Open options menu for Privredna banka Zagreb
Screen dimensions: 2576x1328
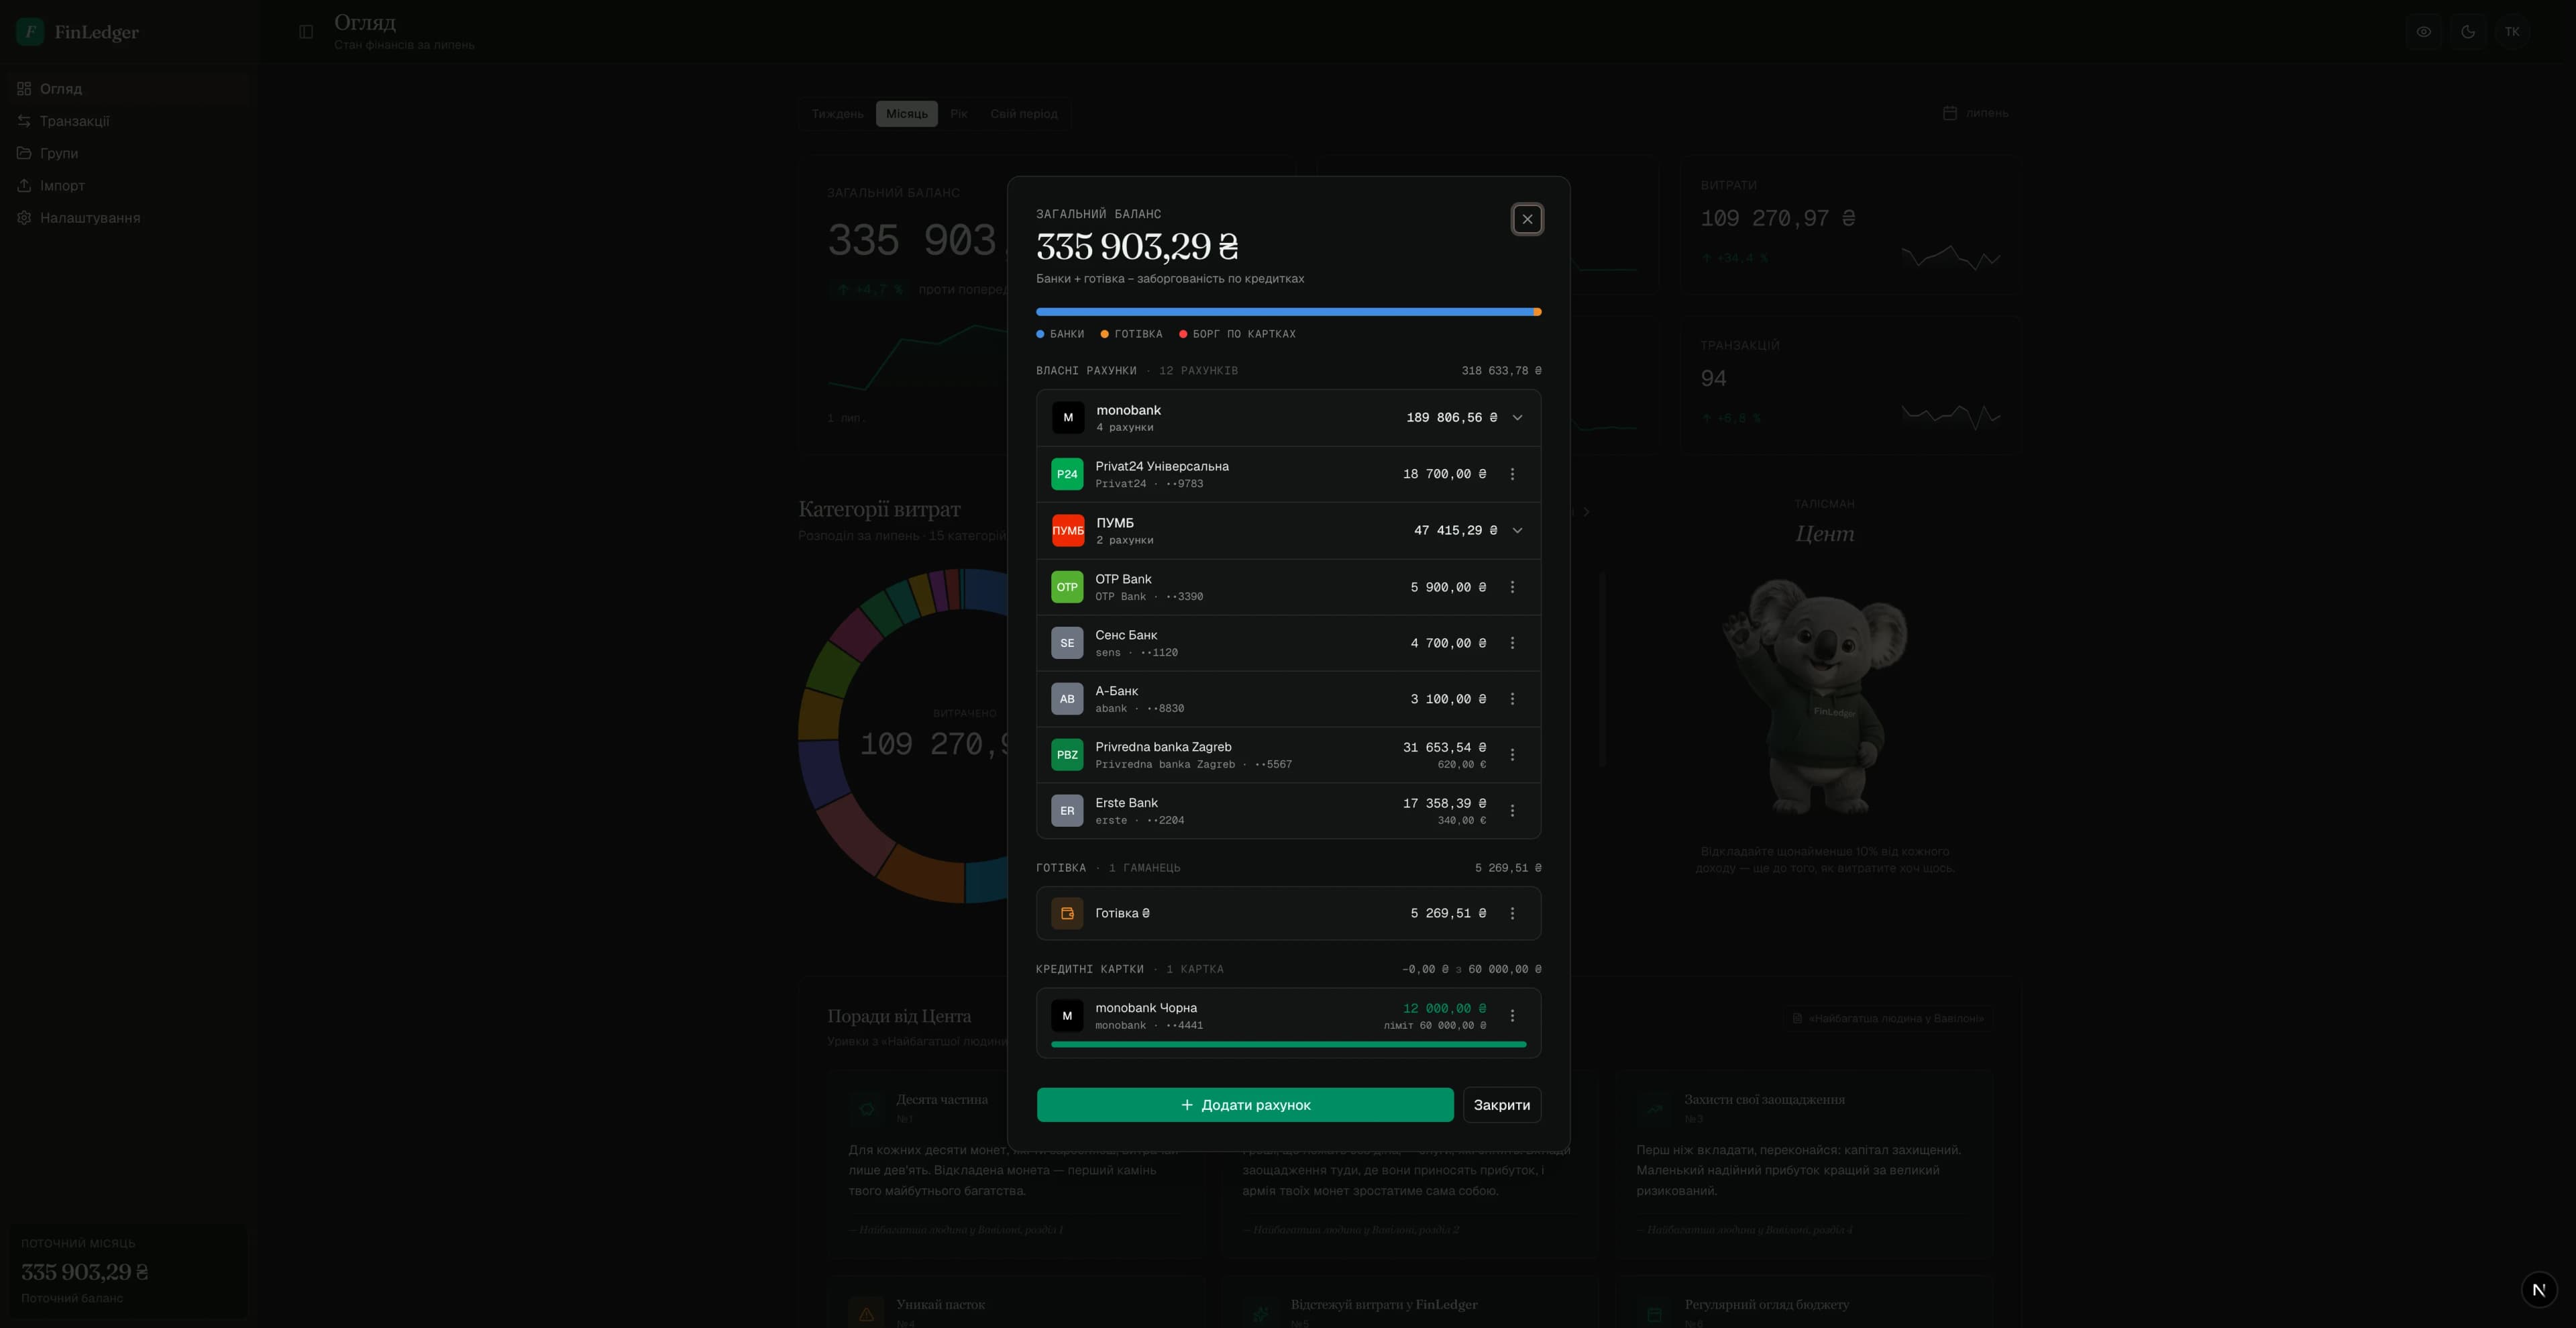pyautogui.click(x=1512, y=755)
